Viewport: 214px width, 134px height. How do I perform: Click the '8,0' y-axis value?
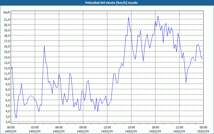7,90
